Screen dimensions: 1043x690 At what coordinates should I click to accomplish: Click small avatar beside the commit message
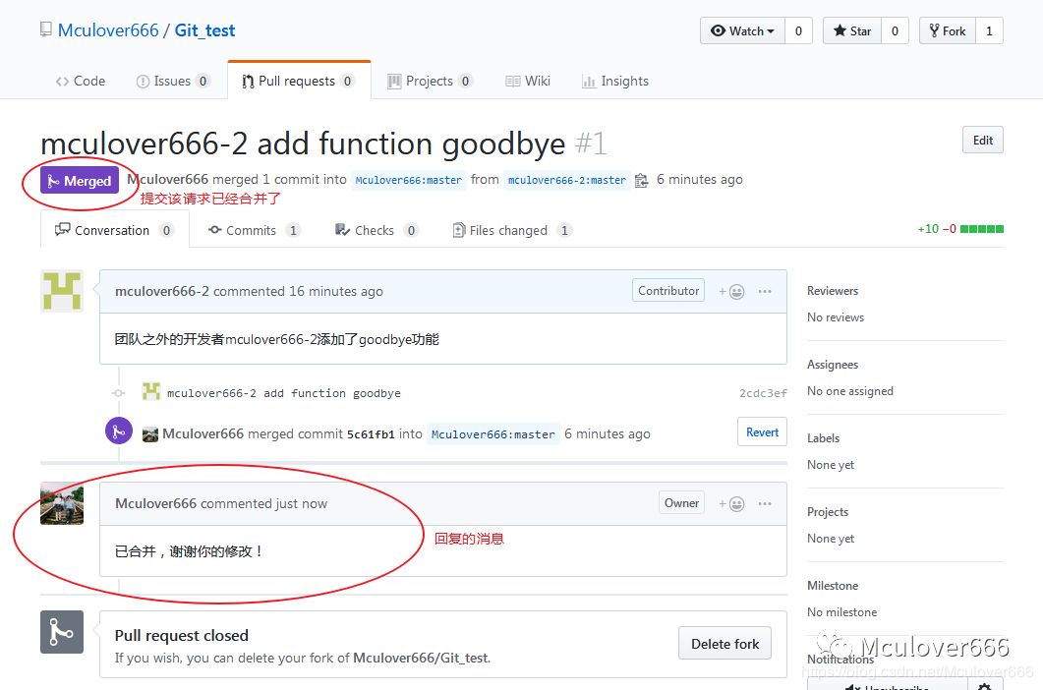(151, 391)
